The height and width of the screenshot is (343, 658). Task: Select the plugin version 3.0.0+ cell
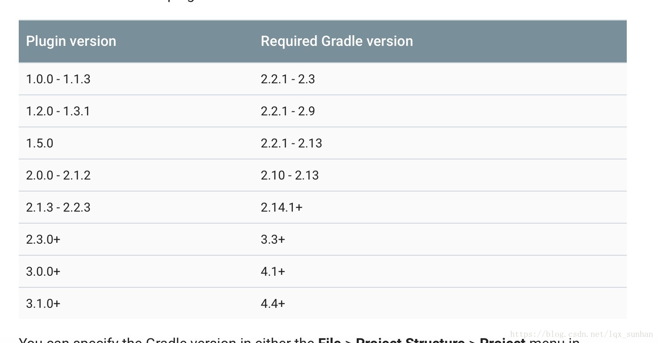click(x=43, y=272)
